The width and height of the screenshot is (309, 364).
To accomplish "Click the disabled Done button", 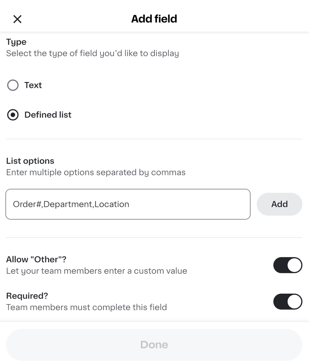I will (x=154, y=344).
